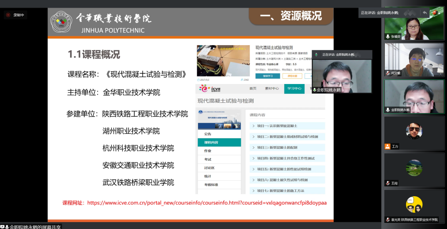The height and width of the screenshot is (229, 447).
Task: Click the landscape avatar of 王闯
Action: click(x=414, y=168)
